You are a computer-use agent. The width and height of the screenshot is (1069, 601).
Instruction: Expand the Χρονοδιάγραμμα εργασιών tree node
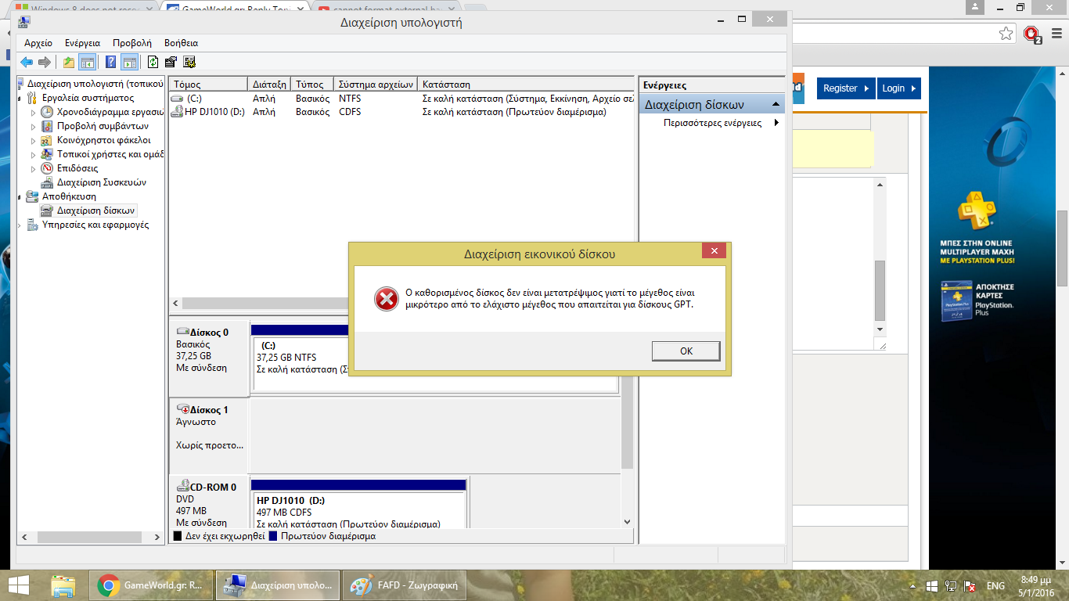[34, 112]
